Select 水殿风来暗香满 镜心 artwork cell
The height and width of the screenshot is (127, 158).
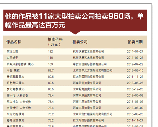20,64
